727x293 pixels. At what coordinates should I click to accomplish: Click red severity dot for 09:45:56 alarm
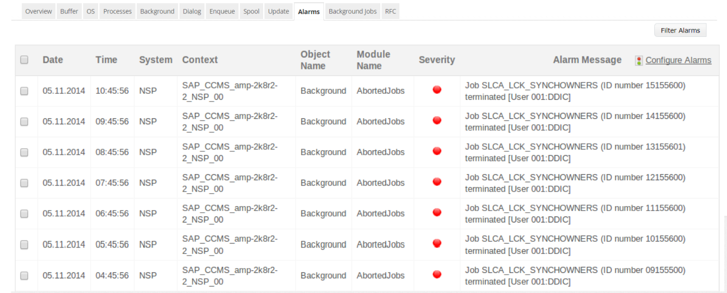(437, 121)
